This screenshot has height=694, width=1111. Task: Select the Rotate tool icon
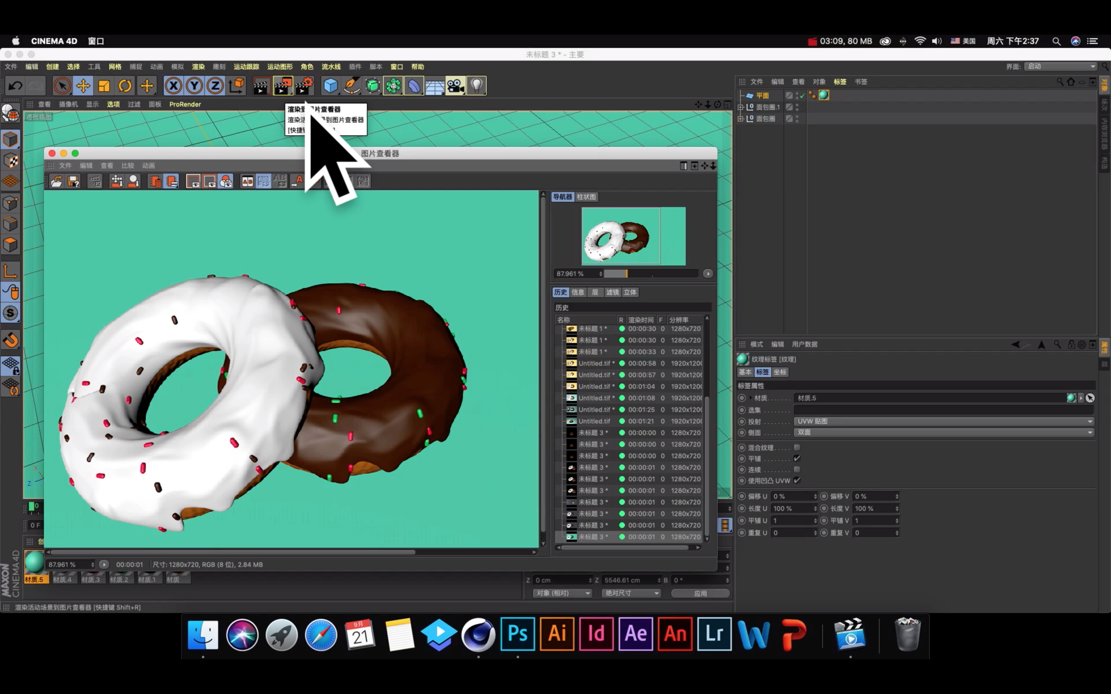coord(125,86)
